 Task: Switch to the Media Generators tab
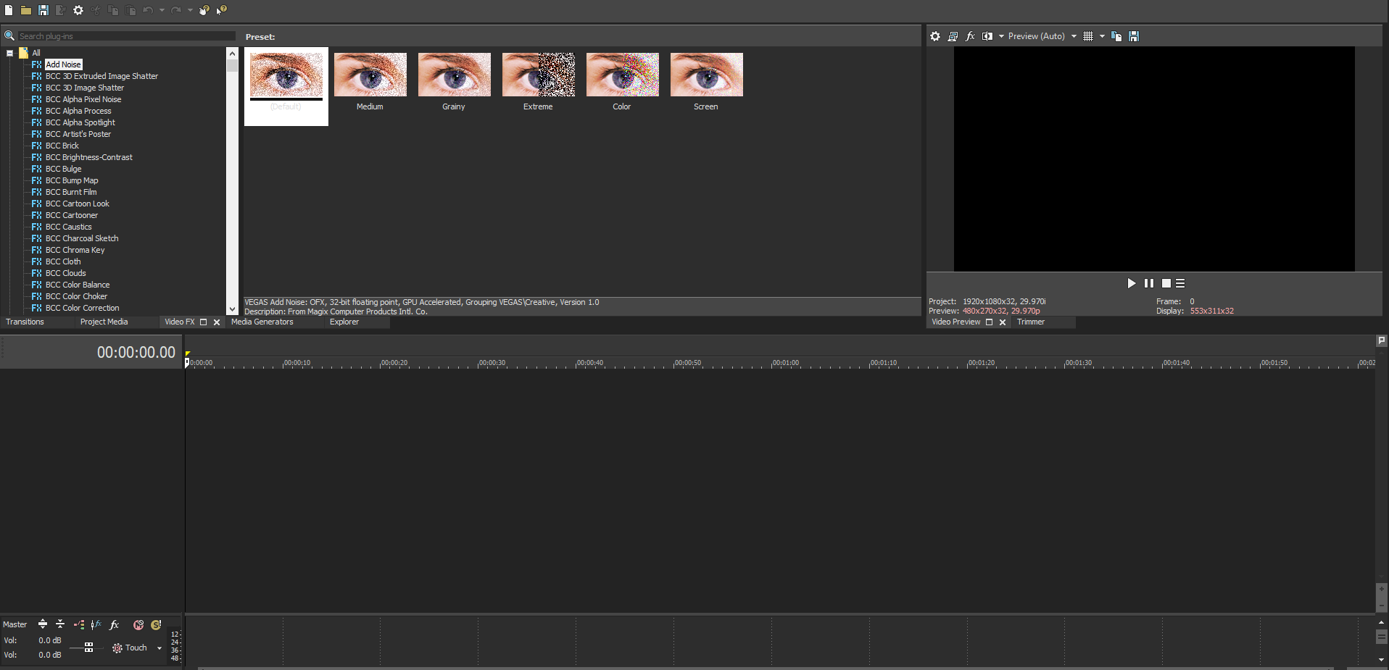pyautogui.click(x=262, y=322)
